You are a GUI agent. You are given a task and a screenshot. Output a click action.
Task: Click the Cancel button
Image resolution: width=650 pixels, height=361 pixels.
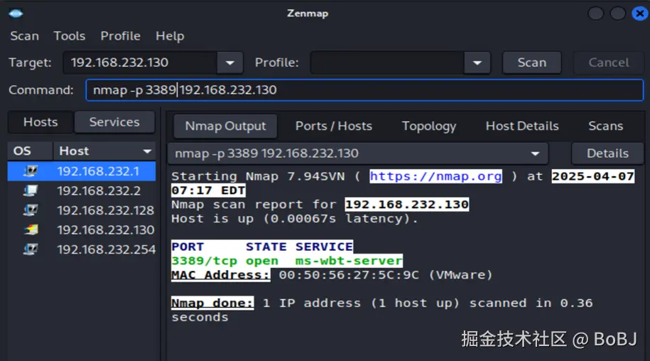(x=609, y=63)
